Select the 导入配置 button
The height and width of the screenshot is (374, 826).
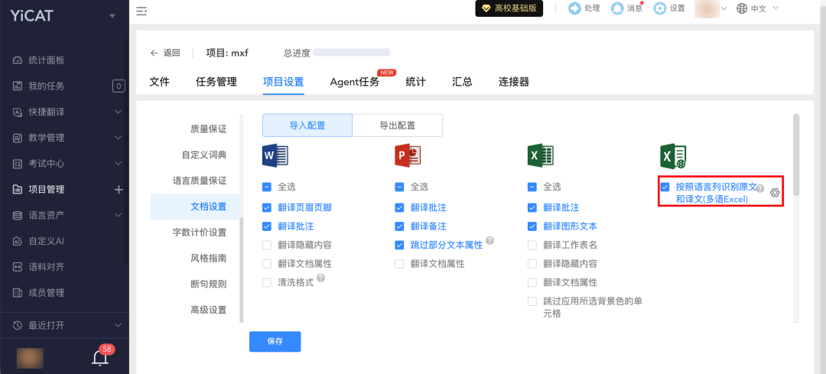click(x=307, y=125)
